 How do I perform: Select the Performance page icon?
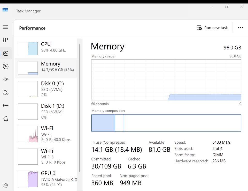6,54
